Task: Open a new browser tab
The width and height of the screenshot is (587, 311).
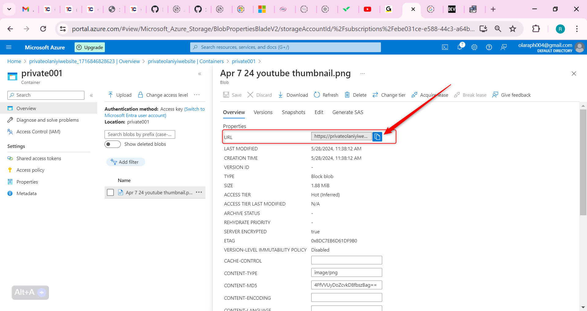Action: [493, 9]
